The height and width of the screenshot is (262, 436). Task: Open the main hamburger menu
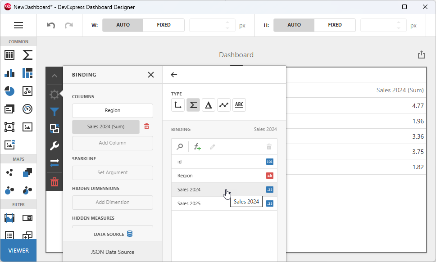pyautogui.click(x=18, y=25)
